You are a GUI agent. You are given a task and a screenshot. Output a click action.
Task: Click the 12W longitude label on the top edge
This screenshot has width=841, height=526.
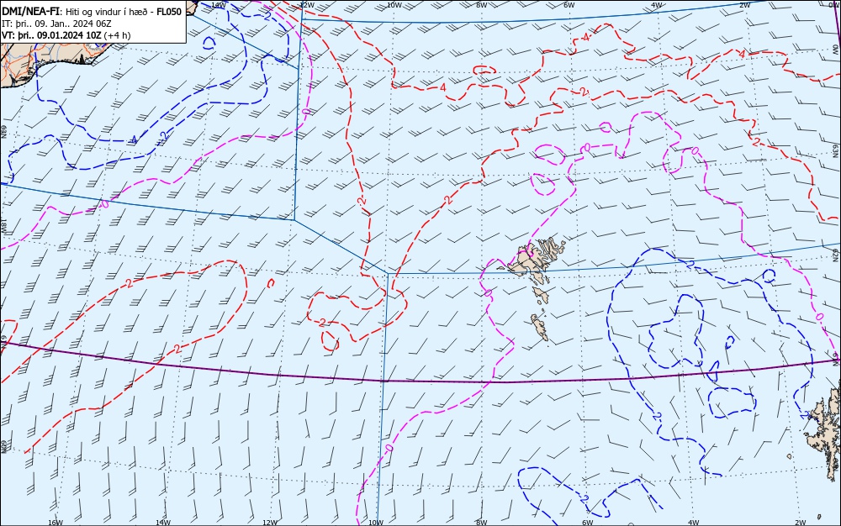[306, 5]
